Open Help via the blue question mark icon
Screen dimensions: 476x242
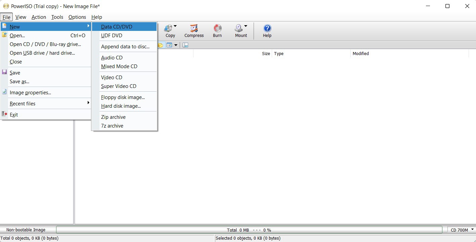(267, 29)
